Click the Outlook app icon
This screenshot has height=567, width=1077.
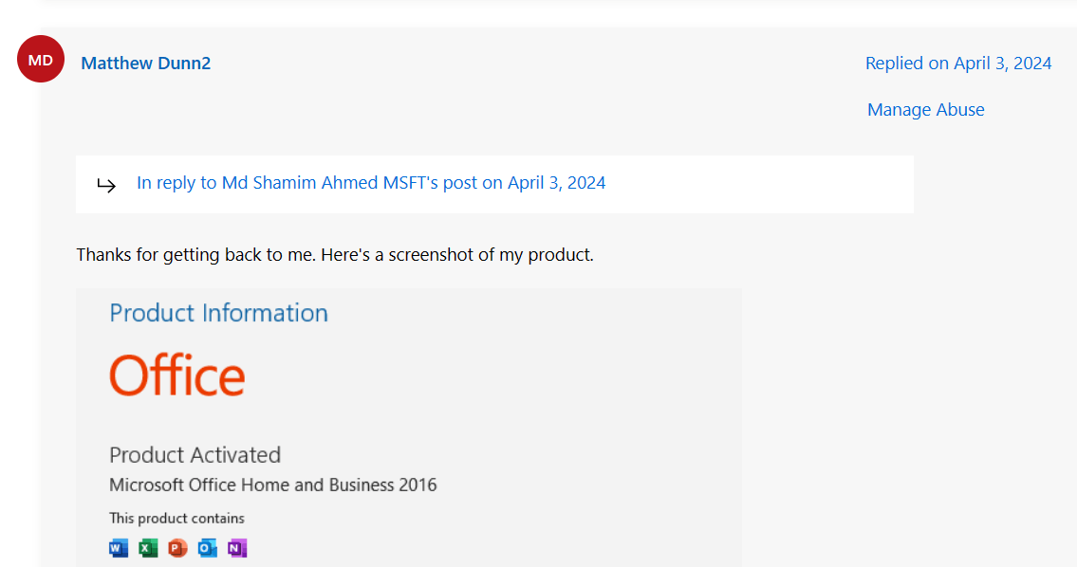coord(208,548)
